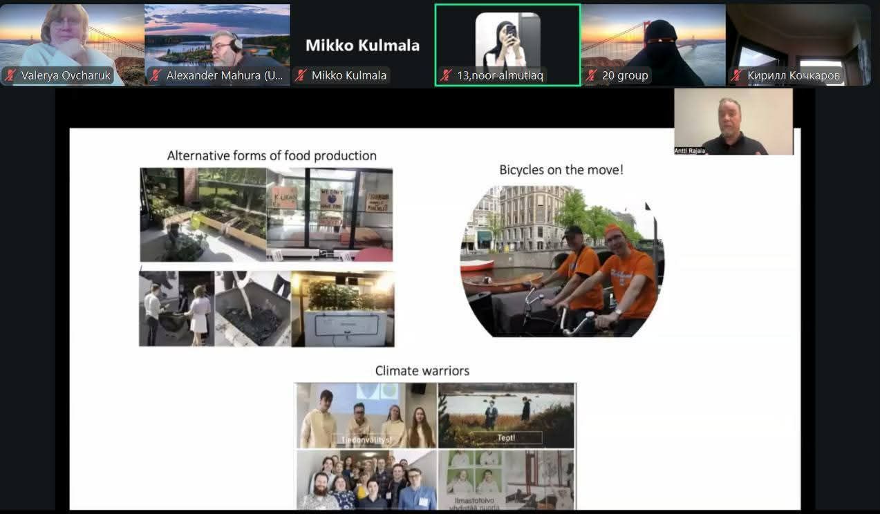Click the 'Bicycles on the move!' heading
The width and height of the screenshot is (880, 514).
[561, 169]
